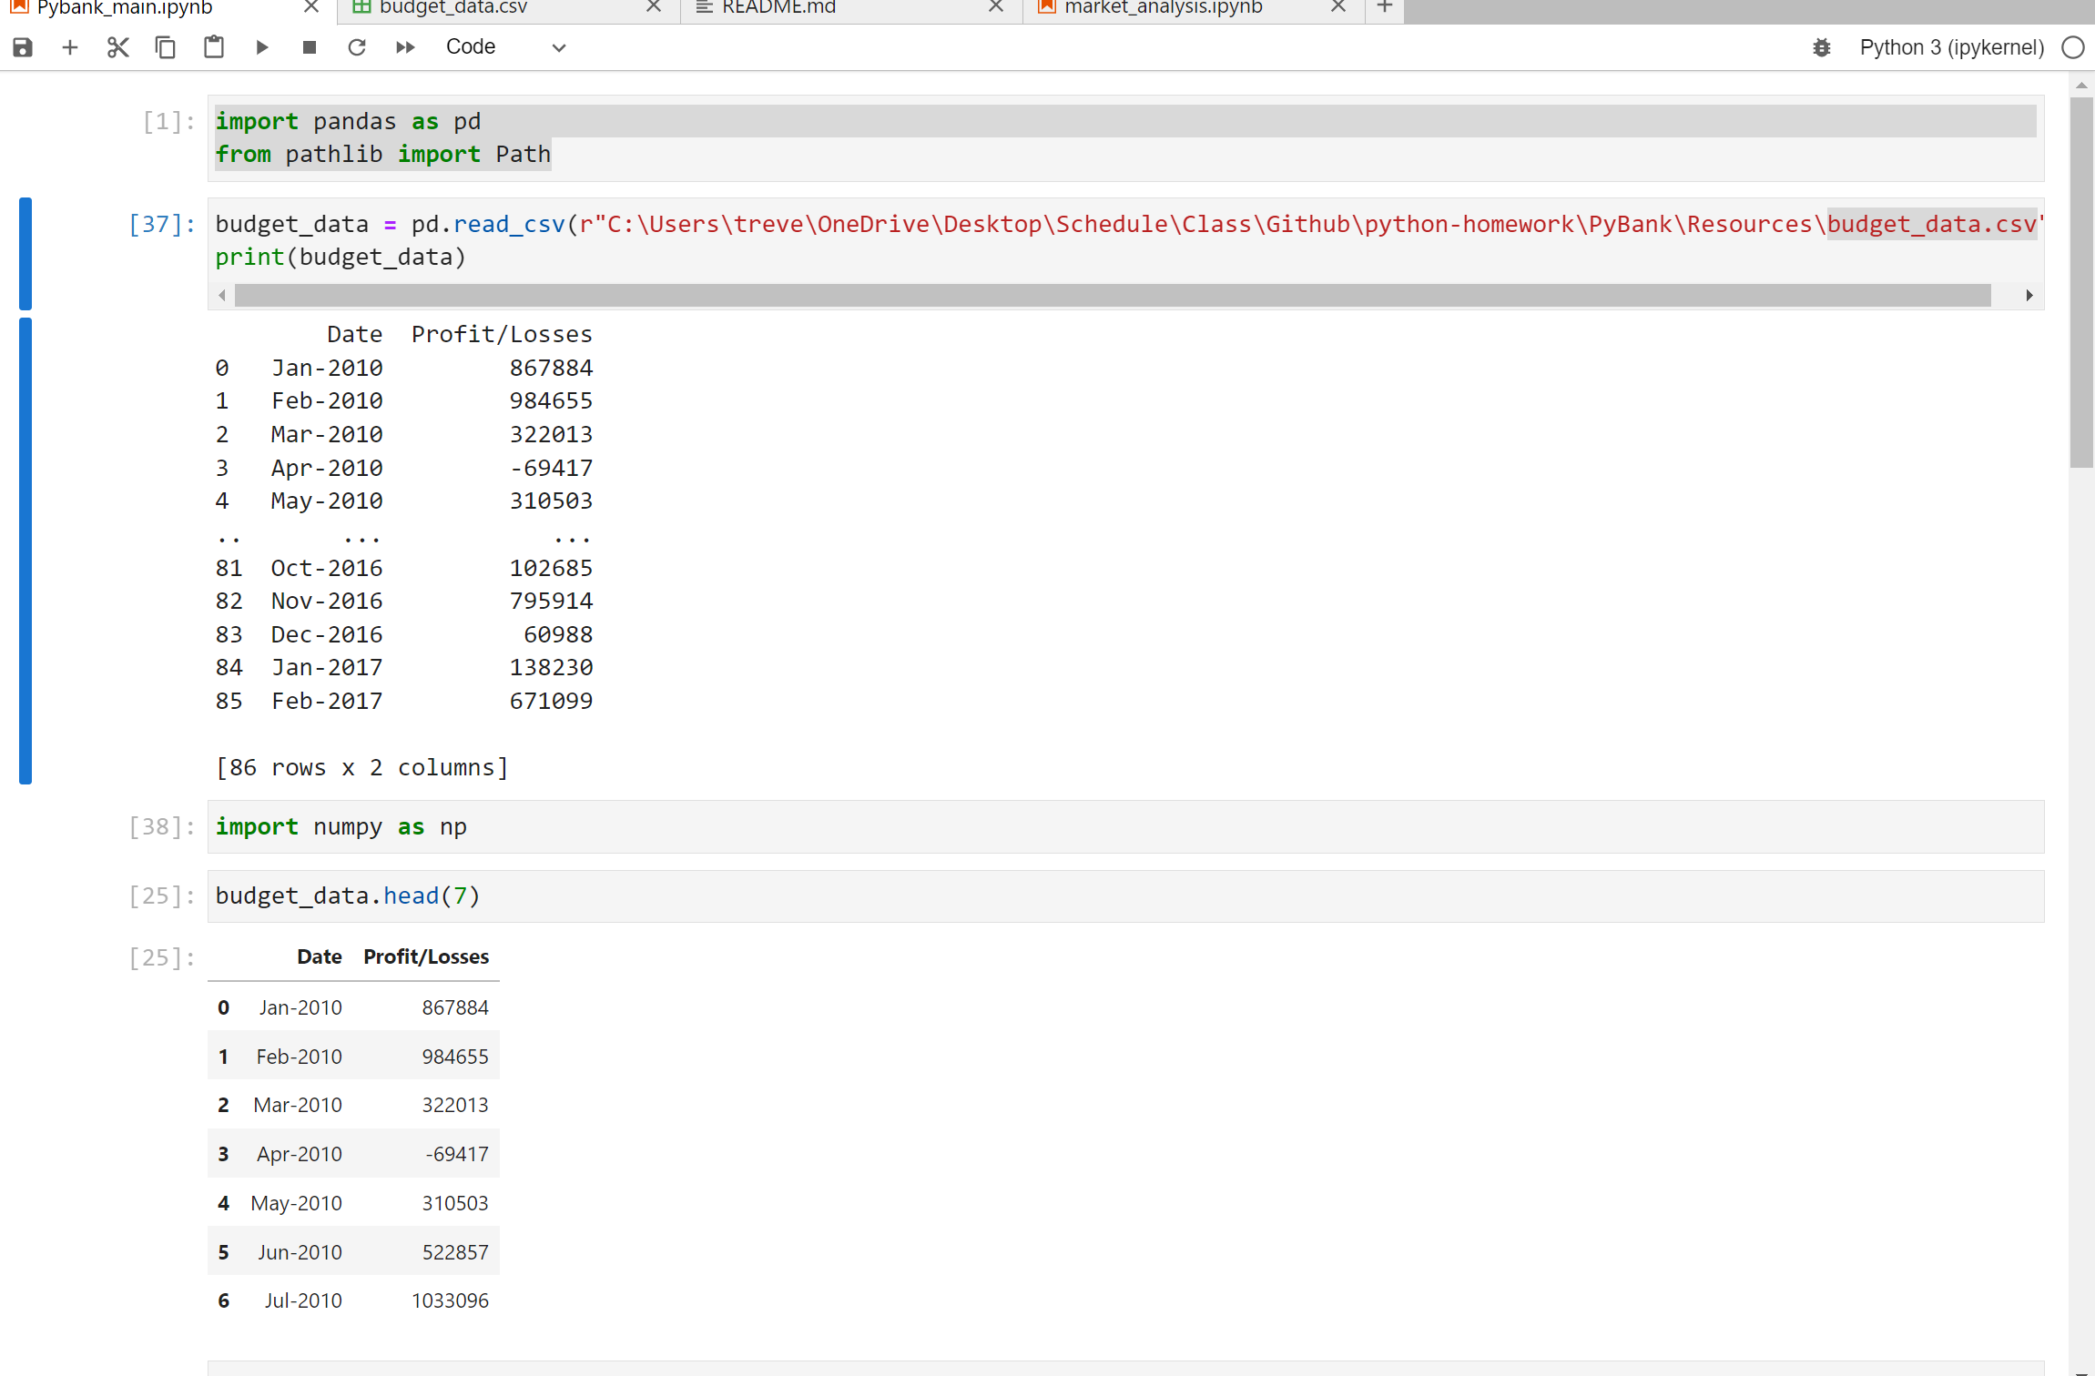Switch kernel via Python 3 (ipykernel)

tap(1951, 47)
